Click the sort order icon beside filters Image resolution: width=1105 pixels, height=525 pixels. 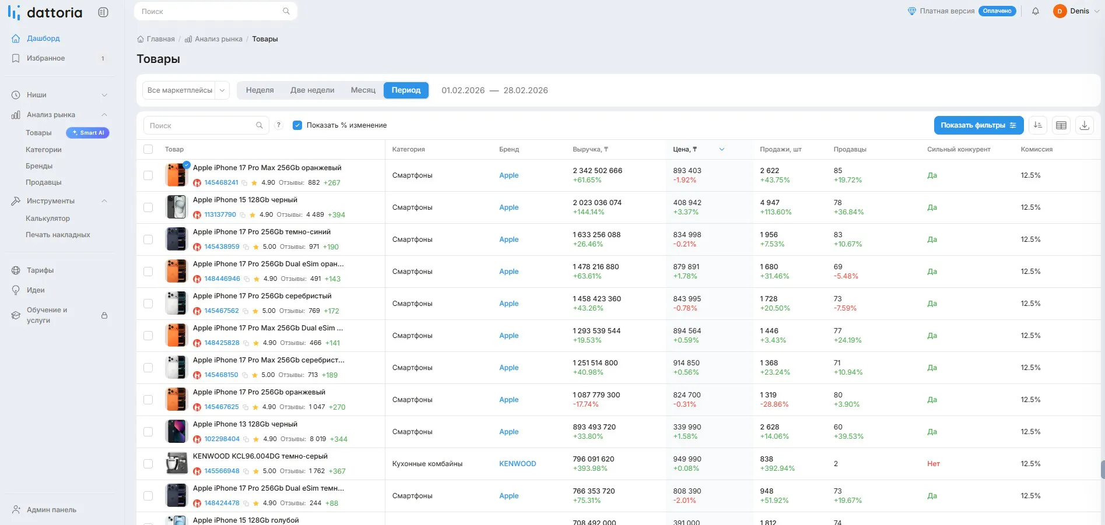pyautogui.click(x=1038, y=125)
